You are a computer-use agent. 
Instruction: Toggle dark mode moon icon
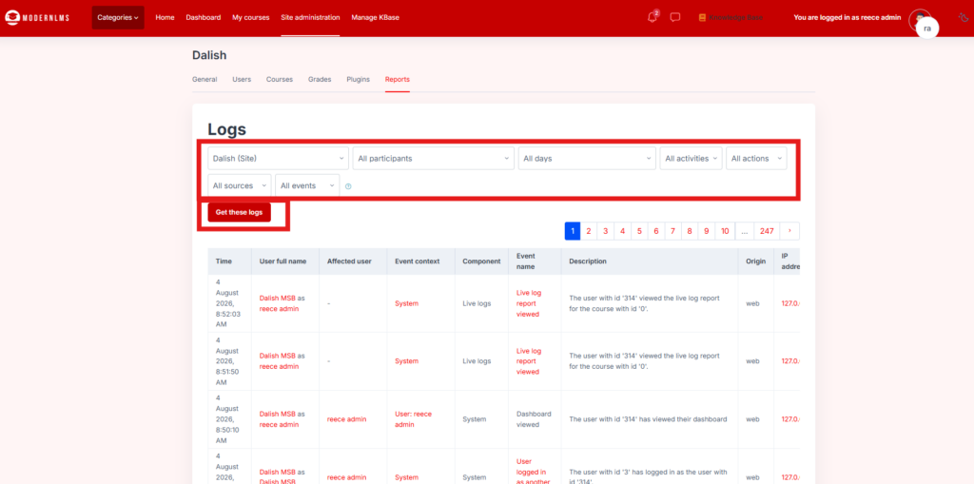coord(964,18)
